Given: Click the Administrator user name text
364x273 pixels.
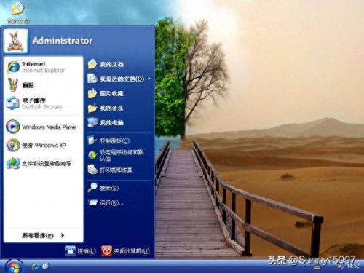Looking at the screenshot, I should tap(63, 41).
